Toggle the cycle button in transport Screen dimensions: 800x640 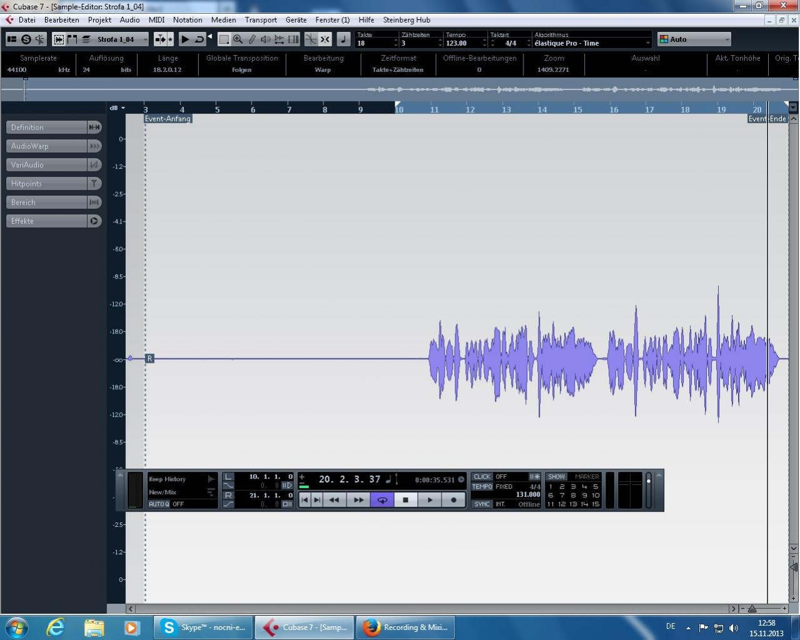point(382,500)
